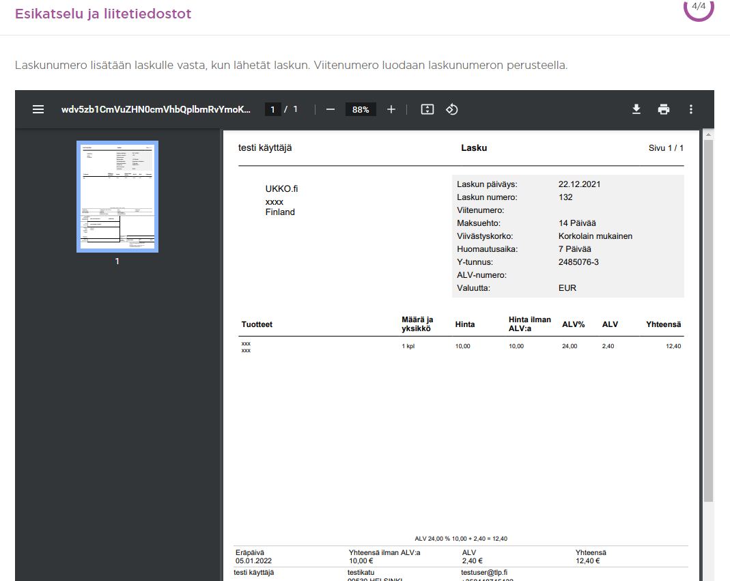730x581 pixels.
Task: Click the heading 'Esikatselu ja liitetiedostot'
Action: pyautogui.click(x=103, y=14)
